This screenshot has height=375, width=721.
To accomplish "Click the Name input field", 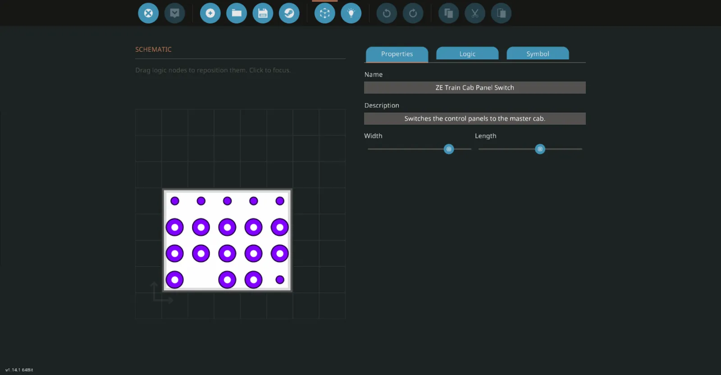I will [x=475, y=88].
